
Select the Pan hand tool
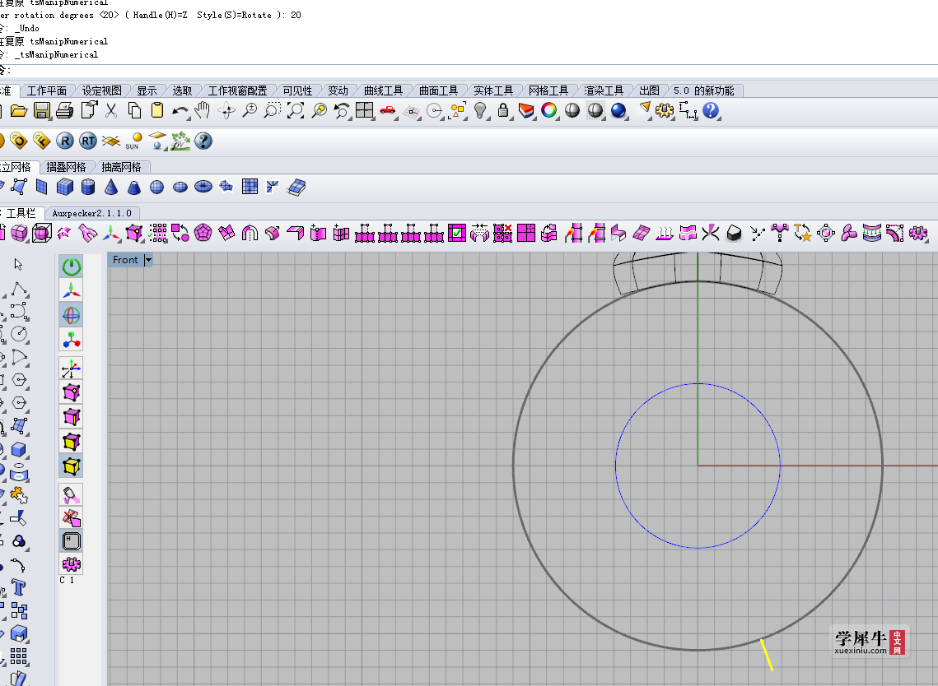click(203, 110)
